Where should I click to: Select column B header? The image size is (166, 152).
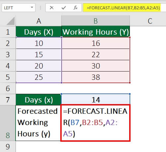point(95,21)
